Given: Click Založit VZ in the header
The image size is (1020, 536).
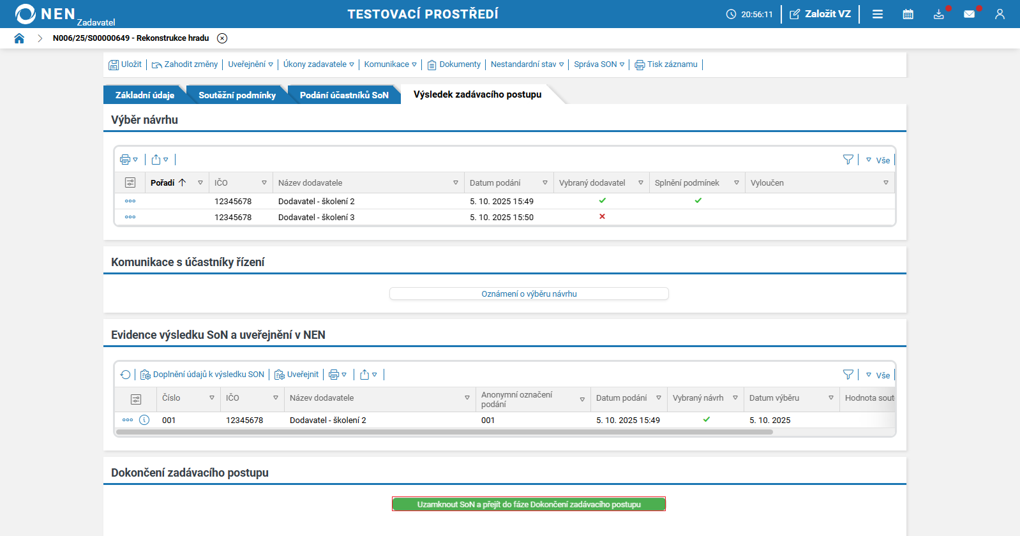Looking at the screenshot, I should pos(820,14).
